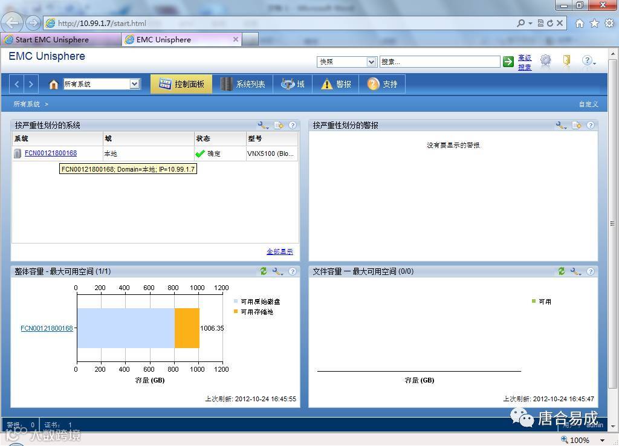
Task: Click the browser back arrow button
Action: [x=12, y=23]
